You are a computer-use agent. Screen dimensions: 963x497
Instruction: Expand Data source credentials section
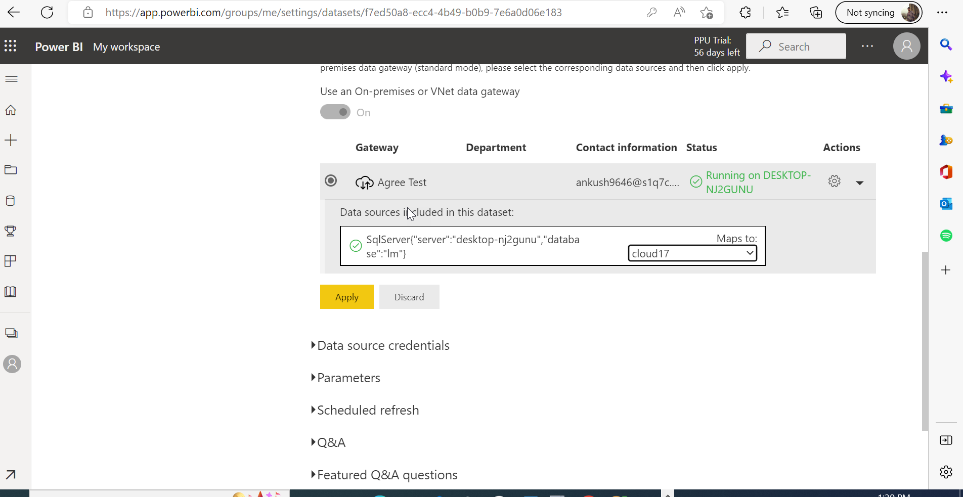(380, 345)
